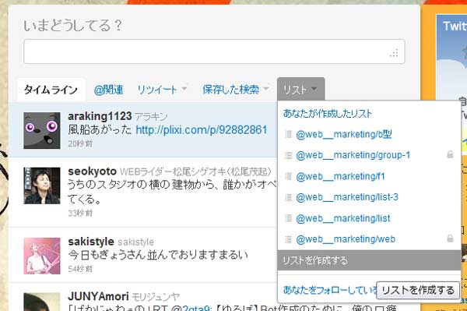
Task: Switch to the タイムライン tab
Action: [x=51, y=90]
